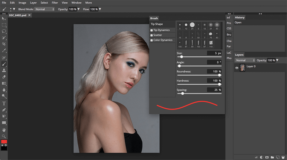
Task: Click the brush Size value field
Action: coord(214,53)
